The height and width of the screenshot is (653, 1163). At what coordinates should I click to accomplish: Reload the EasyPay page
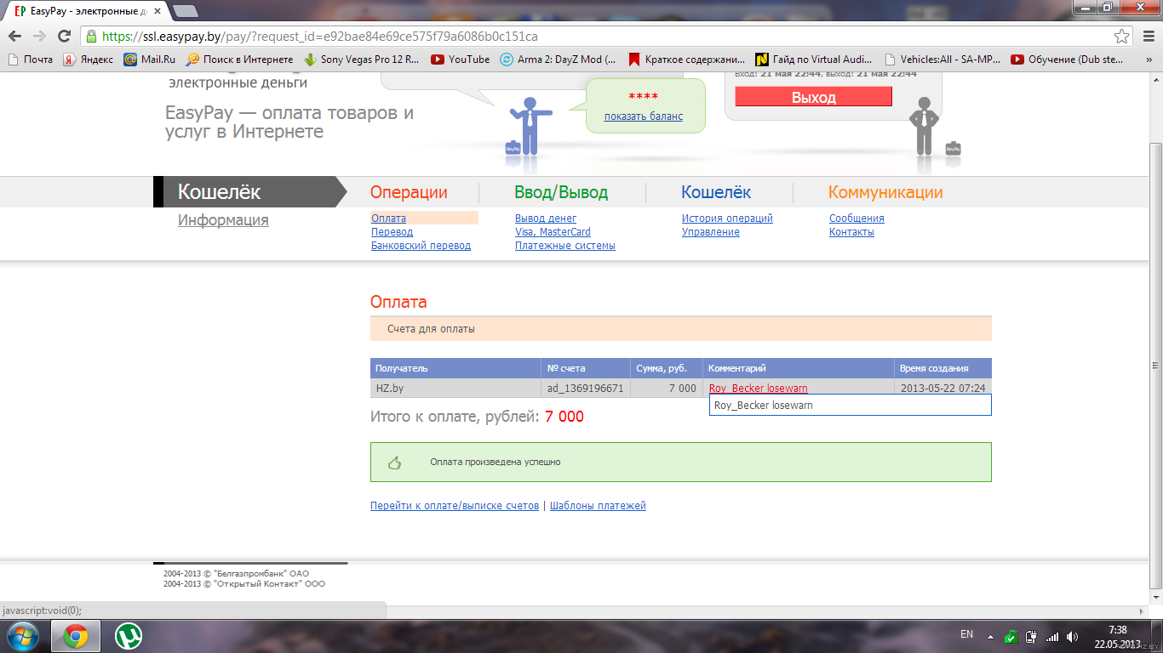pyautogui.click(x=64, y=37)
